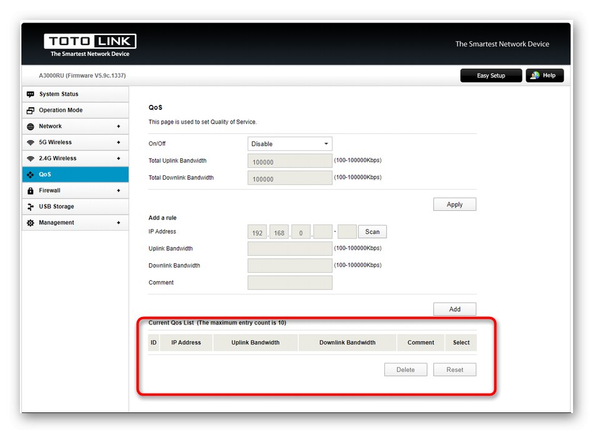Click the Total Downlink Bandwidth field

pos(290,178)
